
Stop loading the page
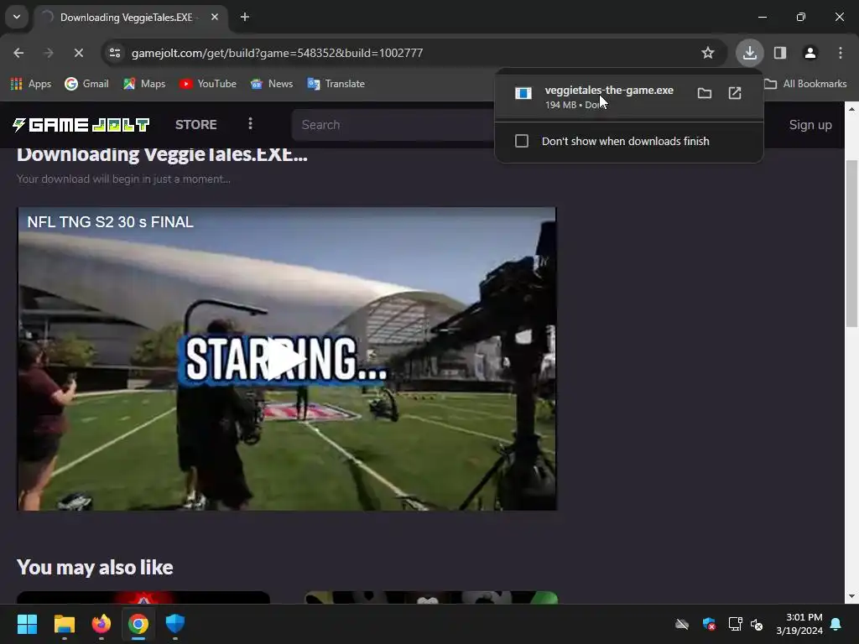78,53
